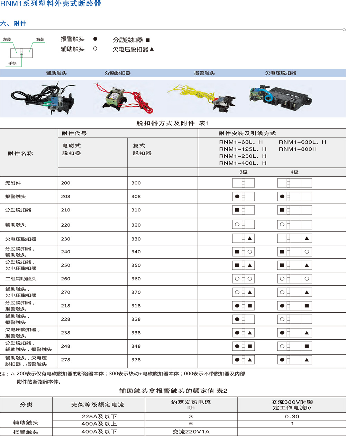Open the 报警触头 product photo with yellow wires
Image resolution: width=346 pixels, height=436 pixels.
tap(204, 96)
